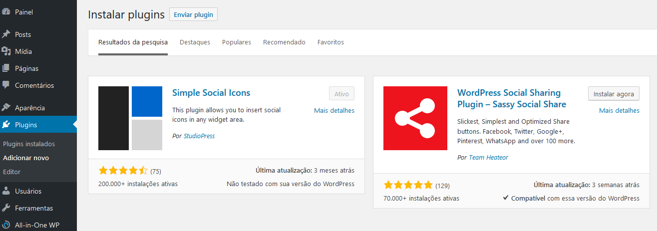657x231 pixels.
Task: Click the Aparência paintbrush icon
Action: point(6,108)
